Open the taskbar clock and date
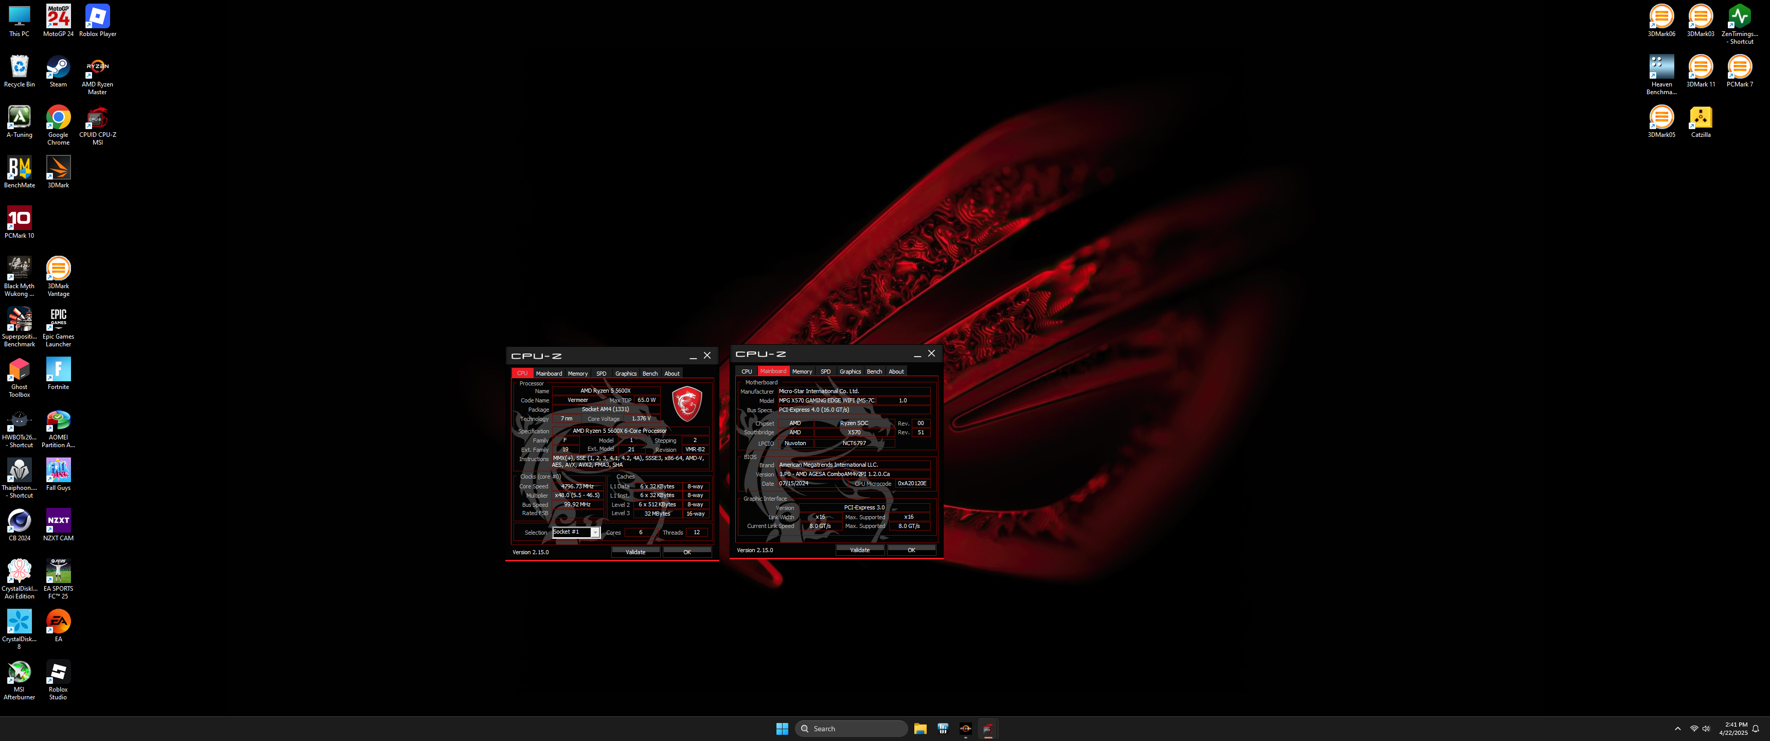 pyautogui.click(x=1733, y=729)
